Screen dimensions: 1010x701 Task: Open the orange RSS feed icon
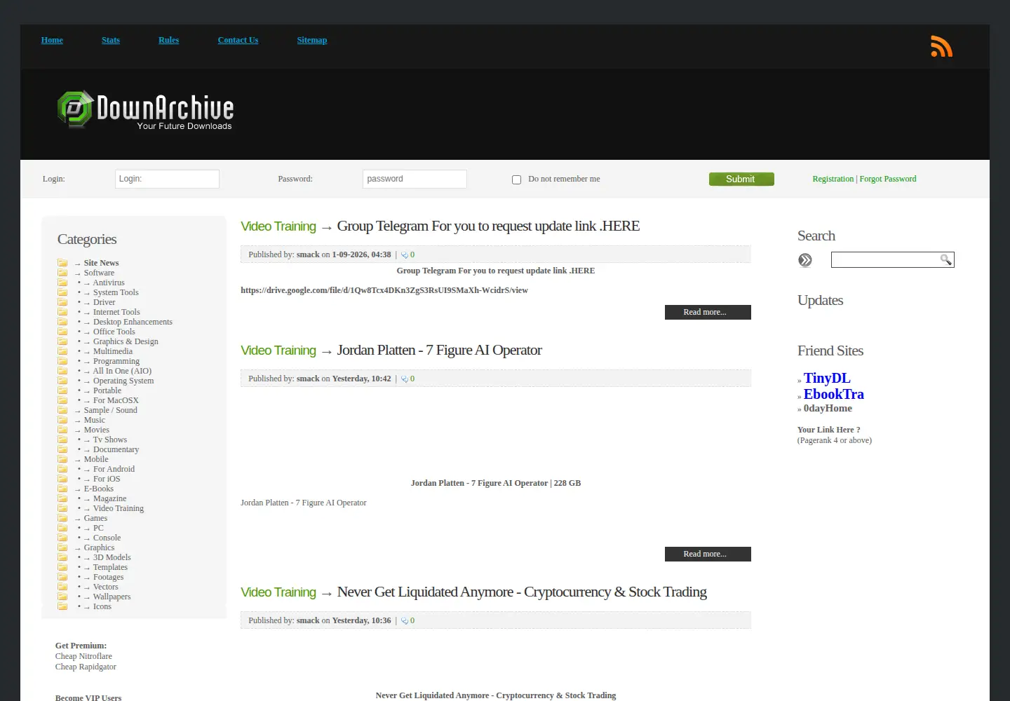pos(941,46)
